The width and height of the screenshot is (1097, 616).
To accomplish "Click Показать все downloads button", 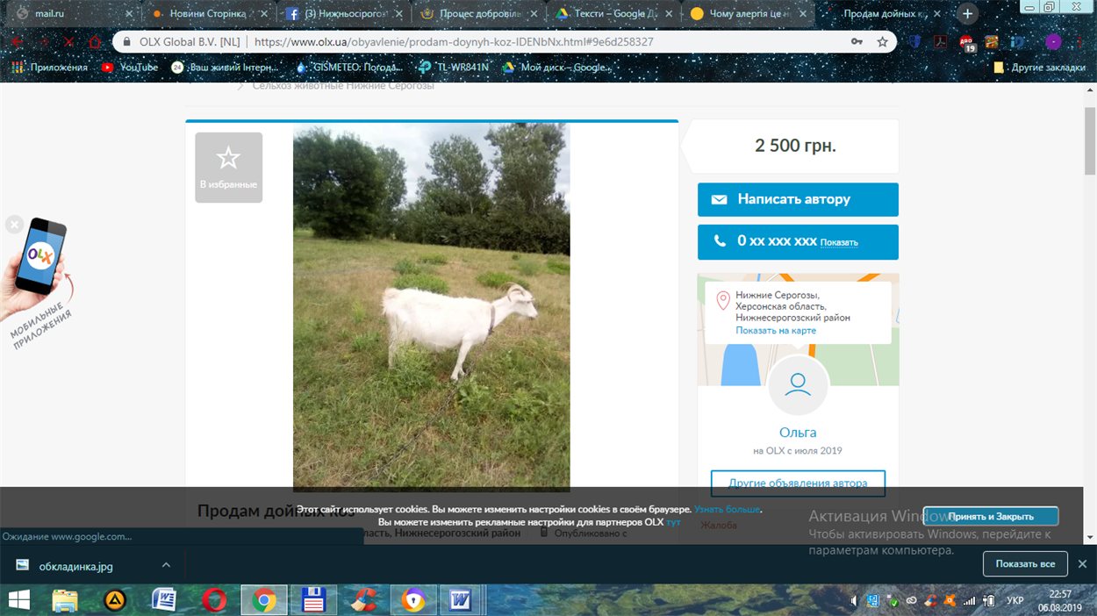I will tap(1025, 563).
